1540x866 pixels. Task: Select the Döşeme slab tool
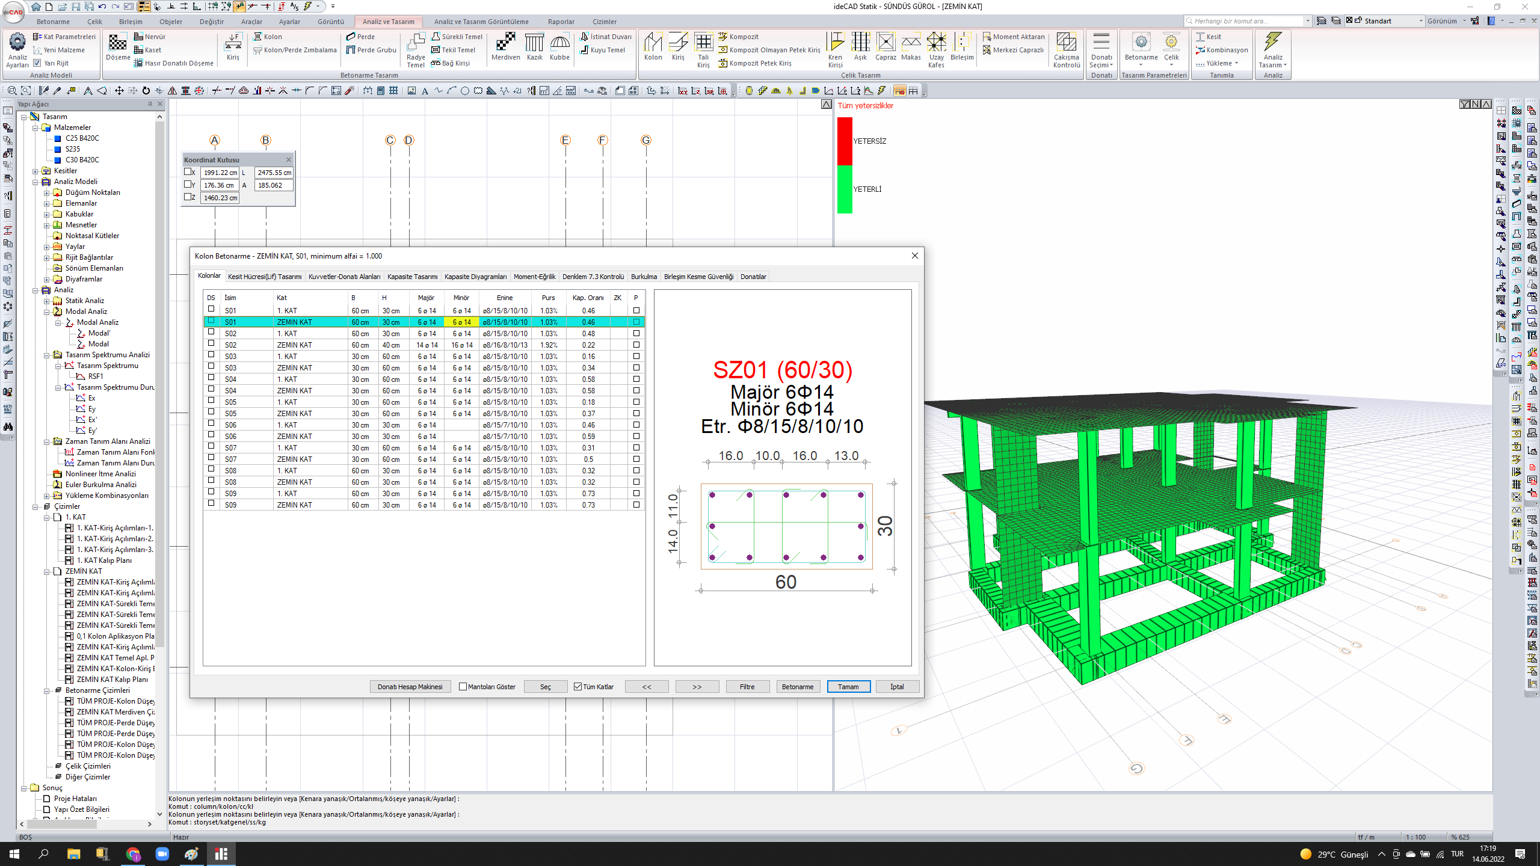point(118,47)
